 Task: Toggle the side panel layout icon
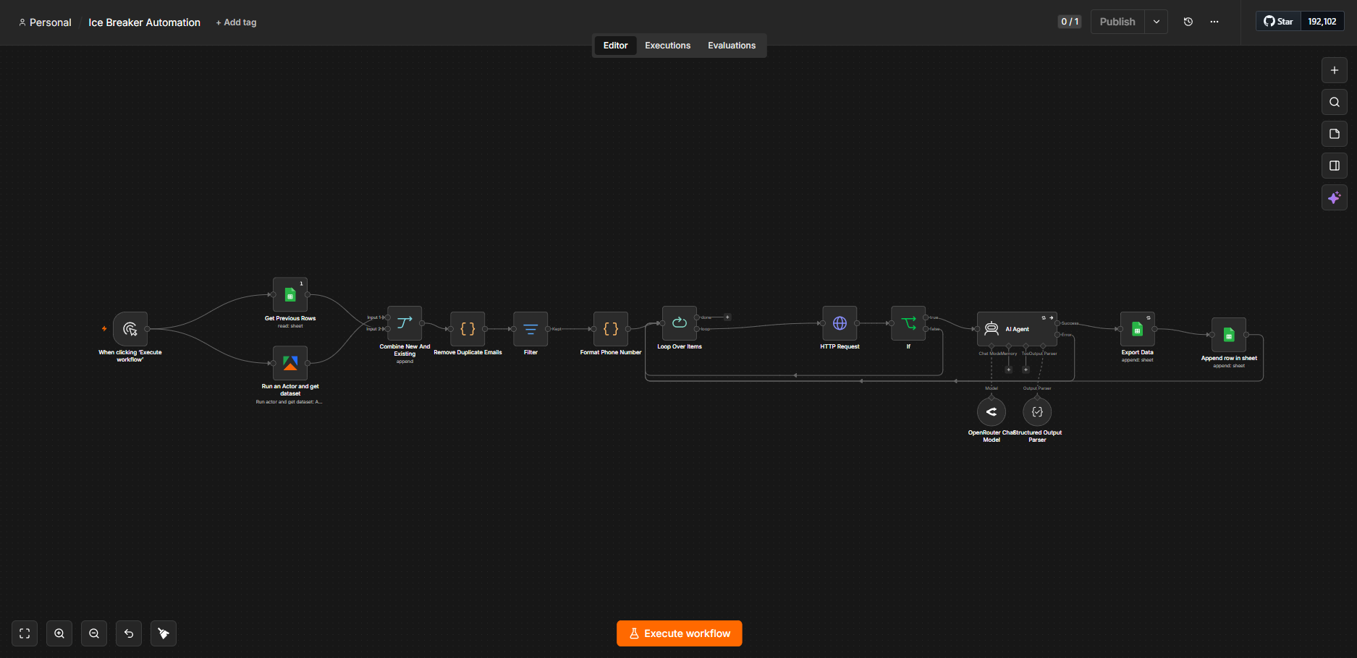pos(1335,166)
